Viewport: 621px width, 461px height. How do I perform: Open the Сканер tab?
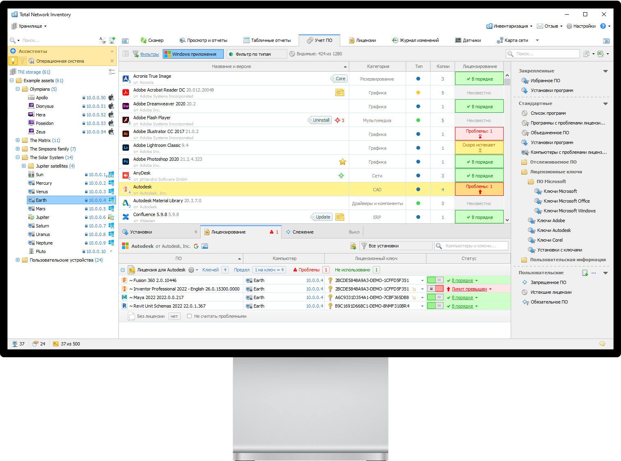[152, 40]
